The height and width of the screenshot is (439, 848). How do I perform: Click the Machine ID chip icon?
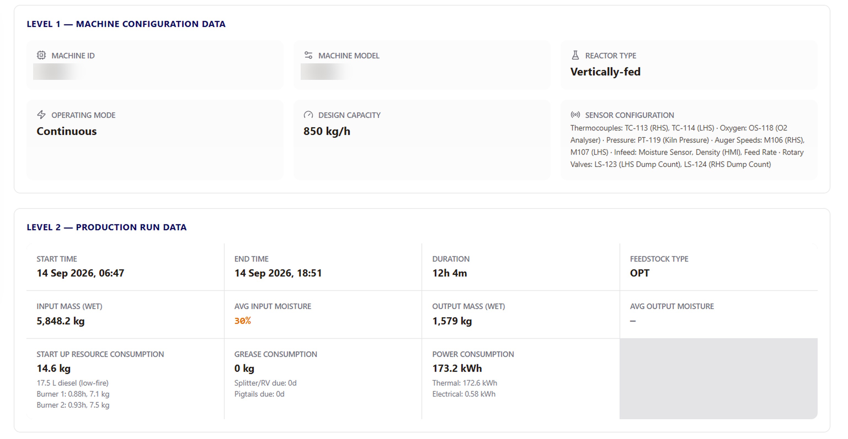(x=41, y=55)
